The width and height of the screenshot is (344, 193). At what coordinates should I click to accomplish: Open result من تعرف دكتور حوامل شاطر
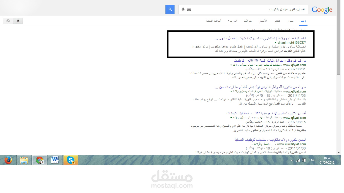(x=270, y=61)
